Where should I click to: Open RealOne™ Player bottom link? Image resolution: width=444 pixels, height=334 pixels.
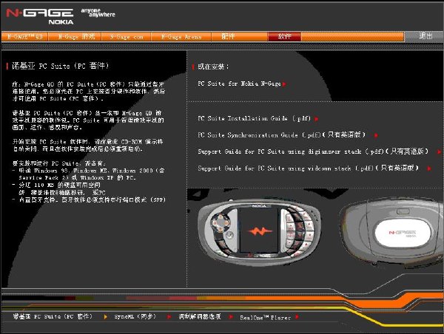tap(266, 317)
